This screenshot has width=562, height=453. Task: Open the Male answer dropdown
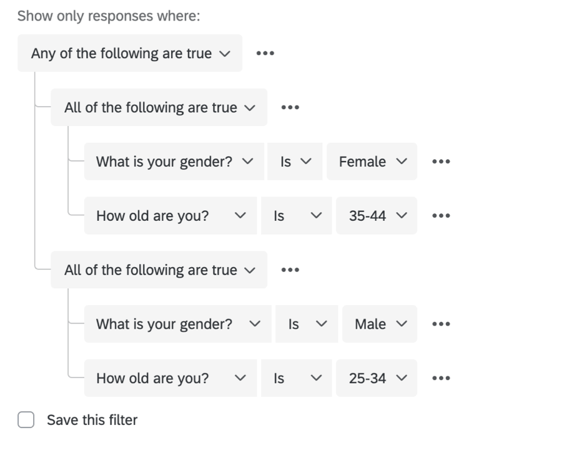point(380,324)
